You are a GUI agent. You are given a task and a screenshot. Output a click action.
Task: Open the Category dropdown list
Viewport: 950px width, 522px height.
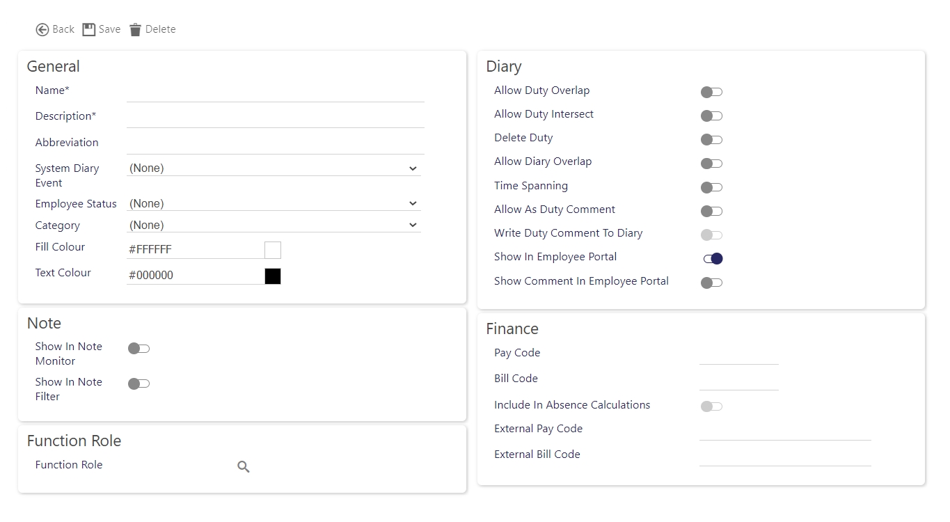[x=274, y=226]
